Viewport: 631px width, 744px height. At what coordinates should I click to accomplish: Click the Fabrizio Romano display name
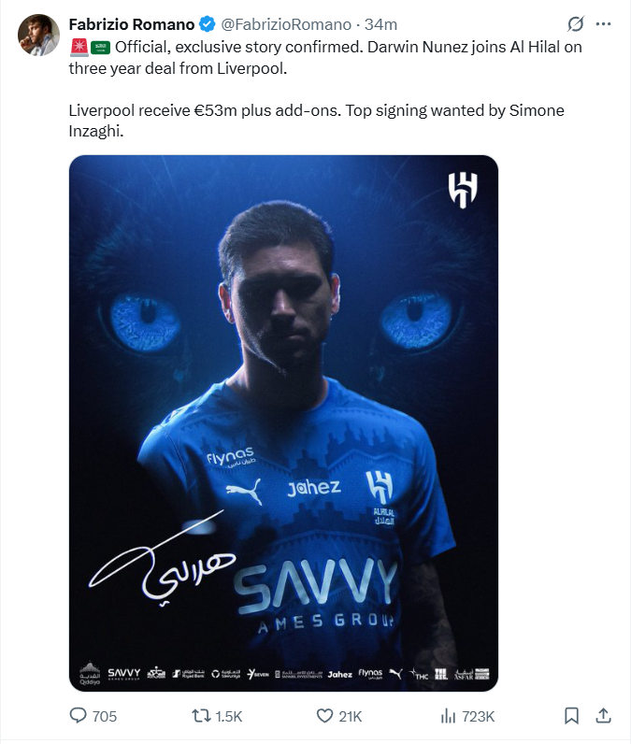[132, 24]
